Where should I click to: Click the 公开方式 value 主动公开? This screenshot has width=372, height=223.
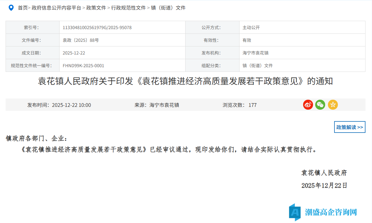[250, 27]
